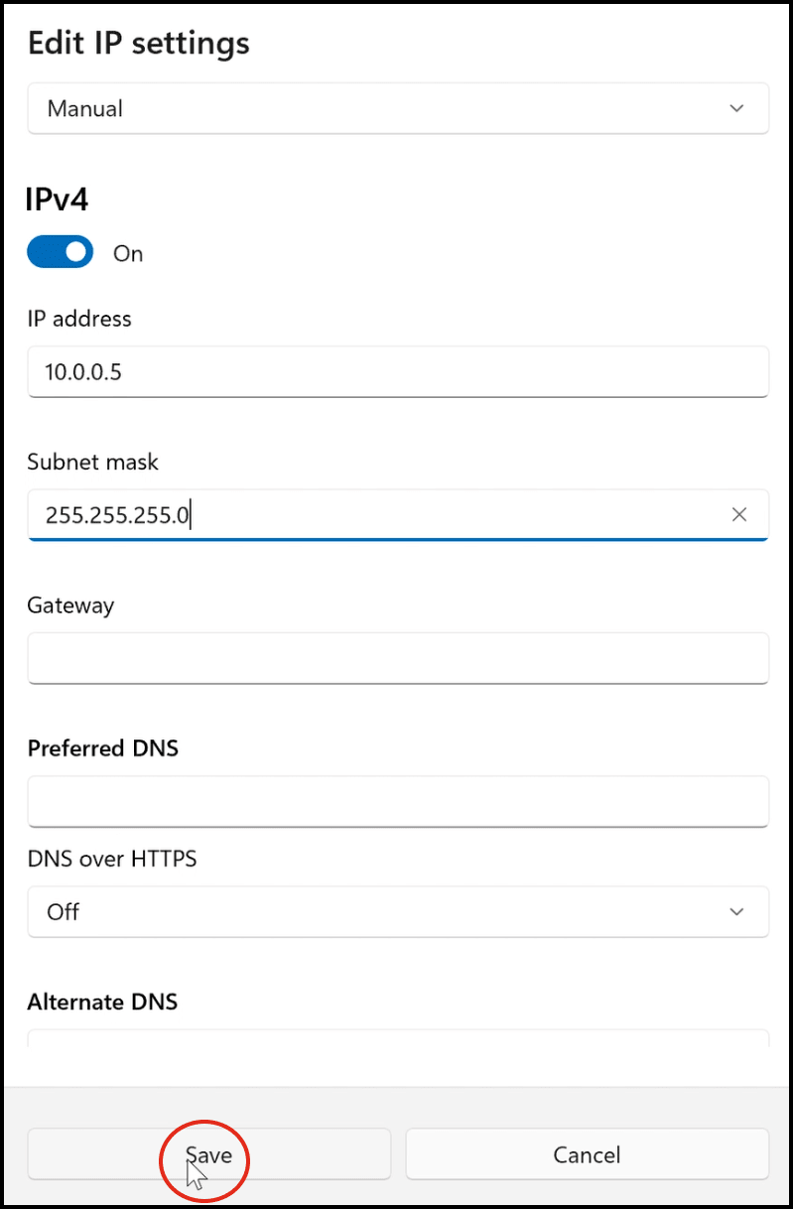Screen dimensions: 793x1209
Task: Save the IP settings
Action: (208, 1155)
